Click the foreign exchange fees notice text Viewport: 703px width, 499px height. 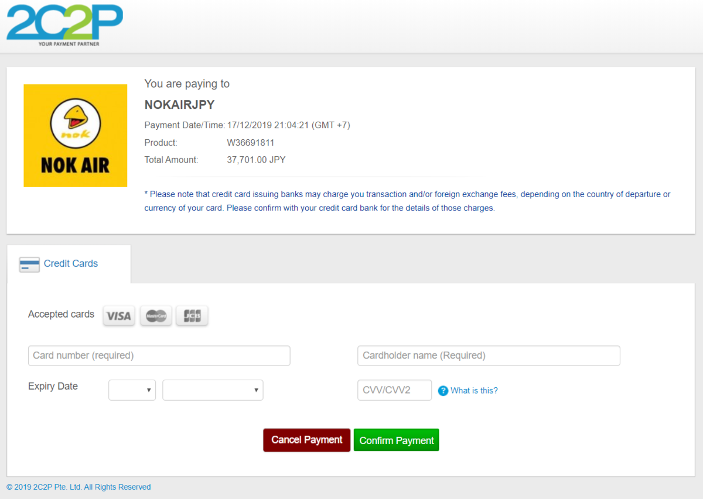408,201
